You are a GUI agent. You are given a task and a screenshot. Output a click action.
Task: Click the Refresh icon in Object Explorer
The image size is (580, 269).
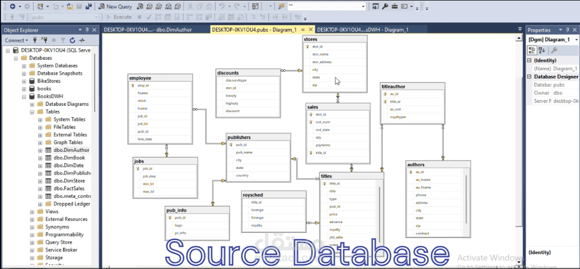pyautogui.click(x=72, y=40)
